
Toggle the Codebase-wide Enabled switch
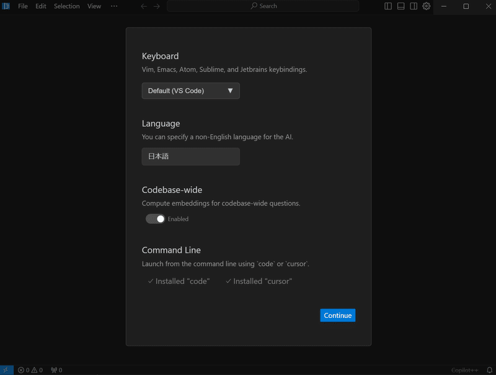[x=156, y=219]
